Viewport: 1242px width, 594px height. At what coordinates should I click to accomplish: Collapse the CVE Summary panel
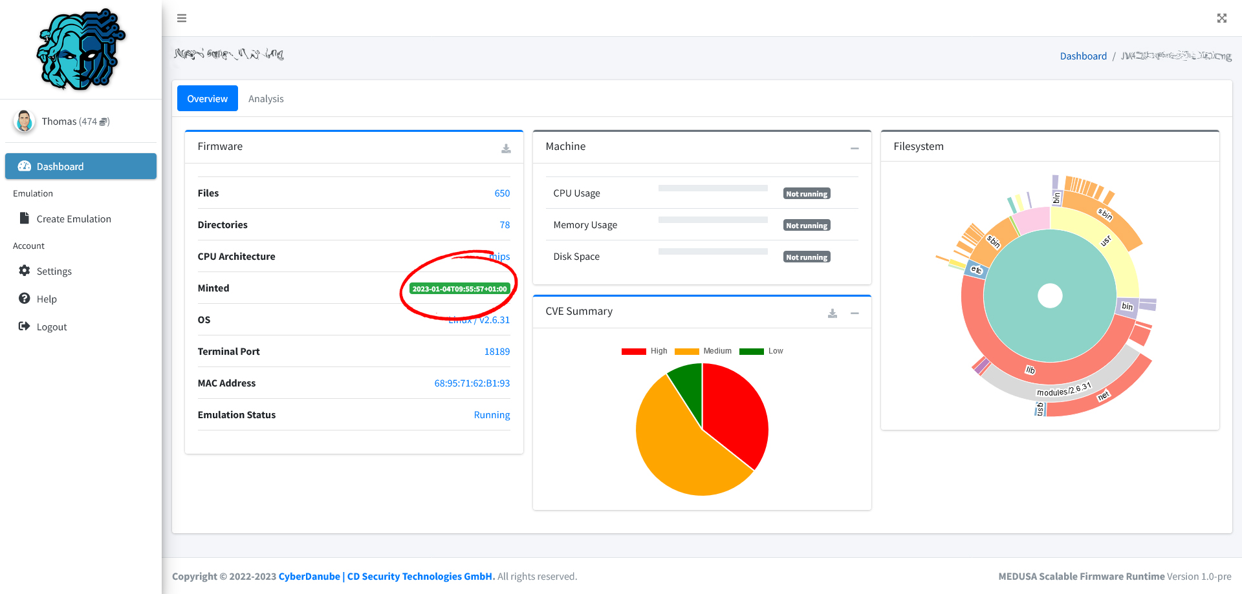[x=855, y=313]
